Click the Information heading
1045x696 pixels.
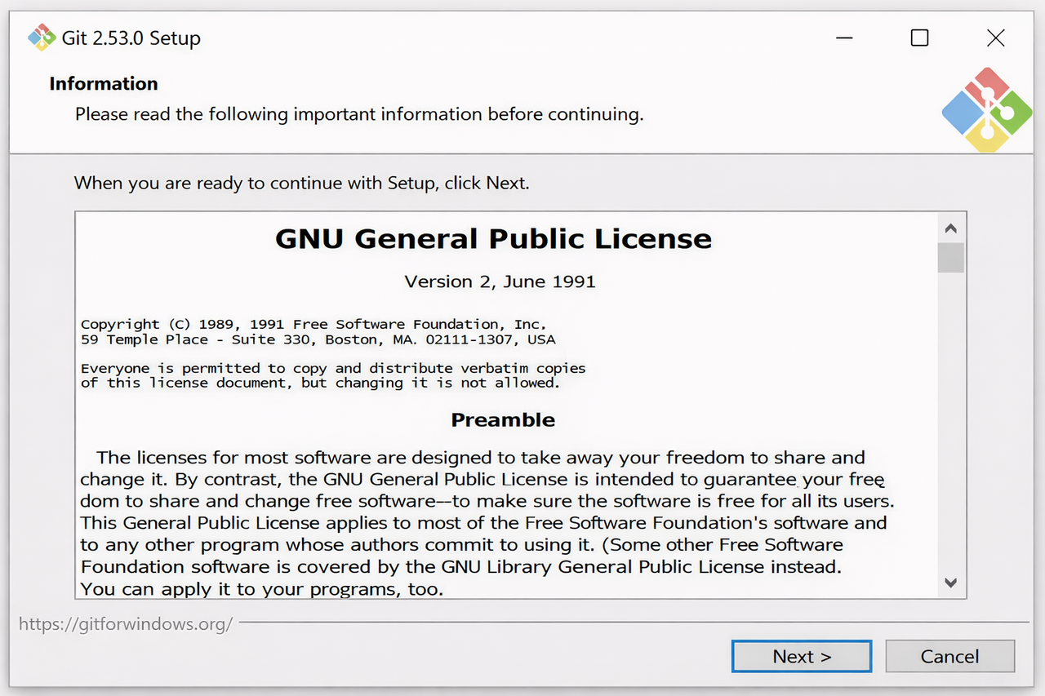coord(104,84)
